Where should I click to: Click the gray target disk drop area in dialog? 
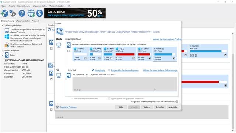[125, 84]
